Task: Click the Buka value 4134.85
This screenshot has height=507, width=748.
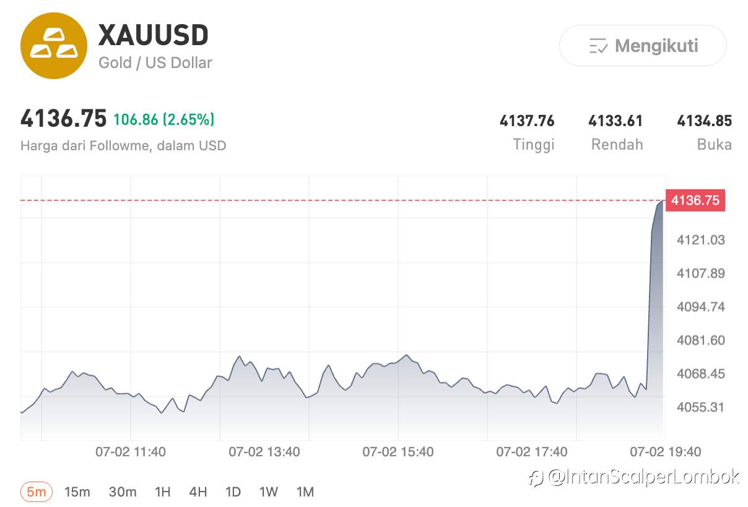Action: click(705, 121)
